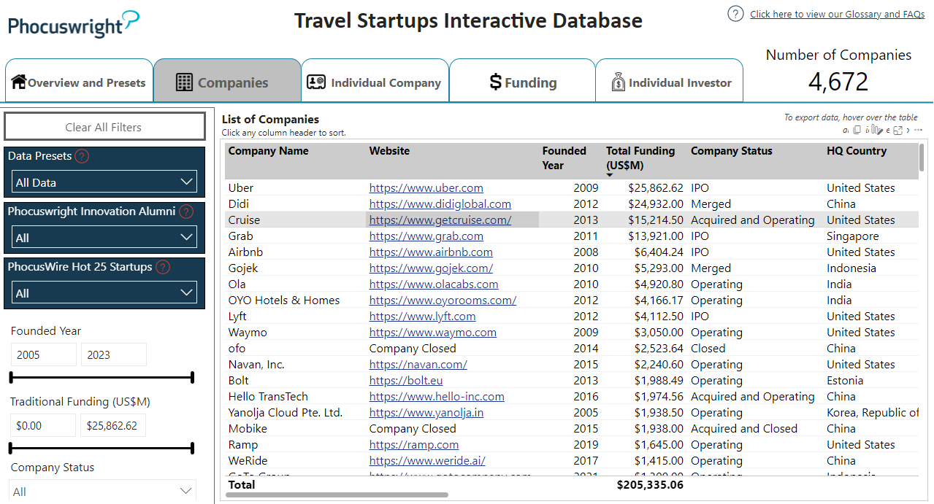Viewport: 934px width, 504px height.
Task: Open the table's More options ellipsis icon
Action: pyautogui.click(x=917, y=129)
